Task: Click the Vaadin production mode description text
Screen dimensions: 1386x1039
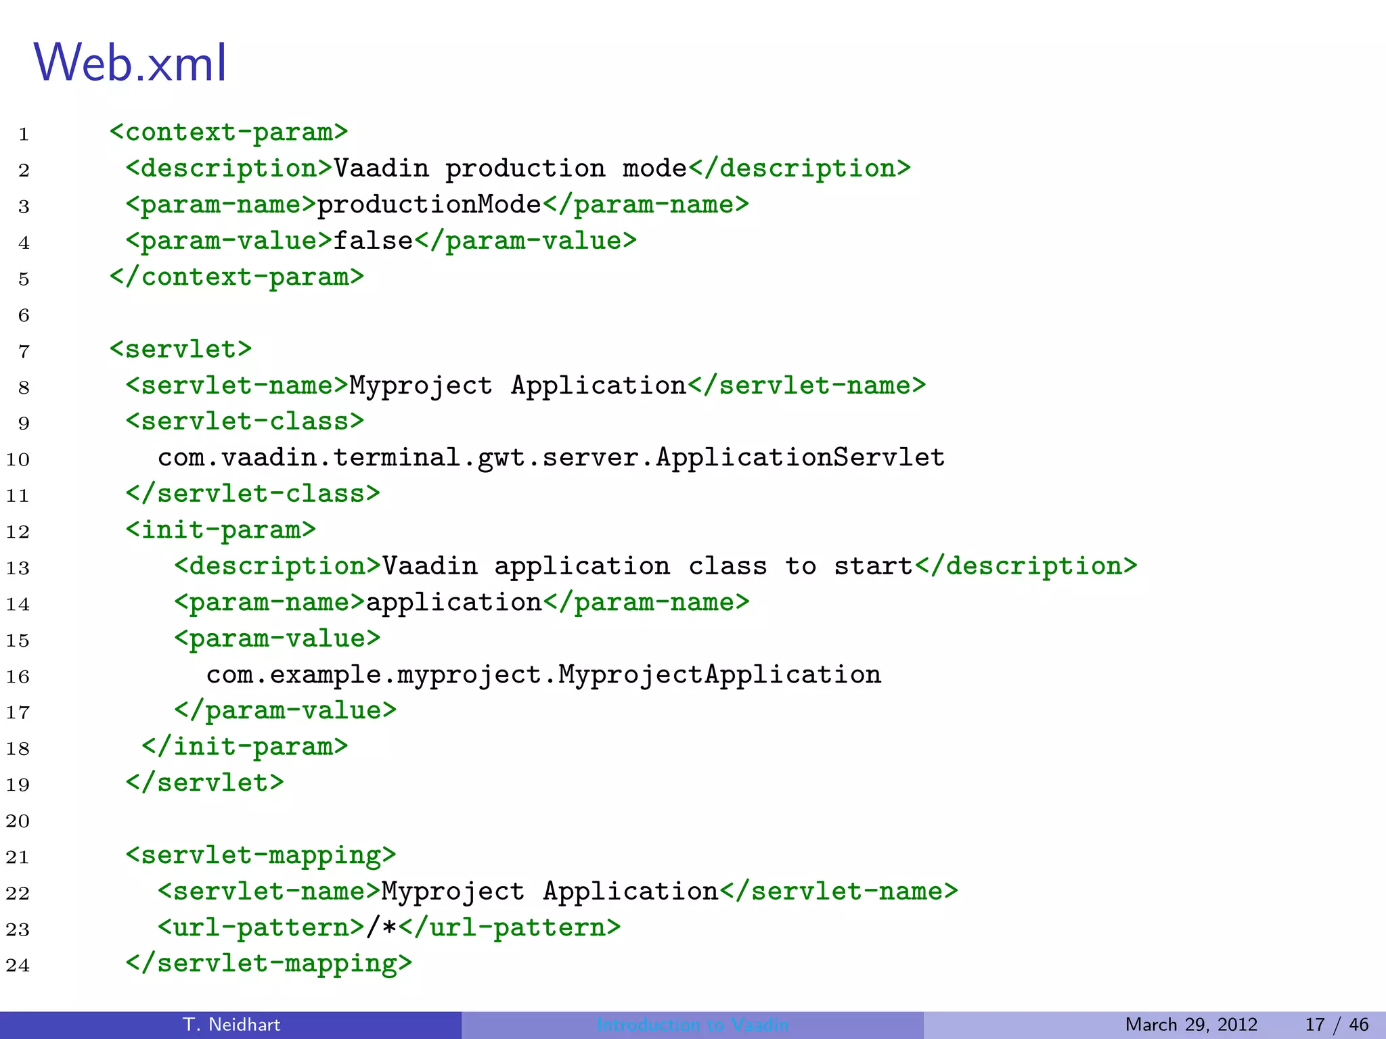Action: coord(510,168)
